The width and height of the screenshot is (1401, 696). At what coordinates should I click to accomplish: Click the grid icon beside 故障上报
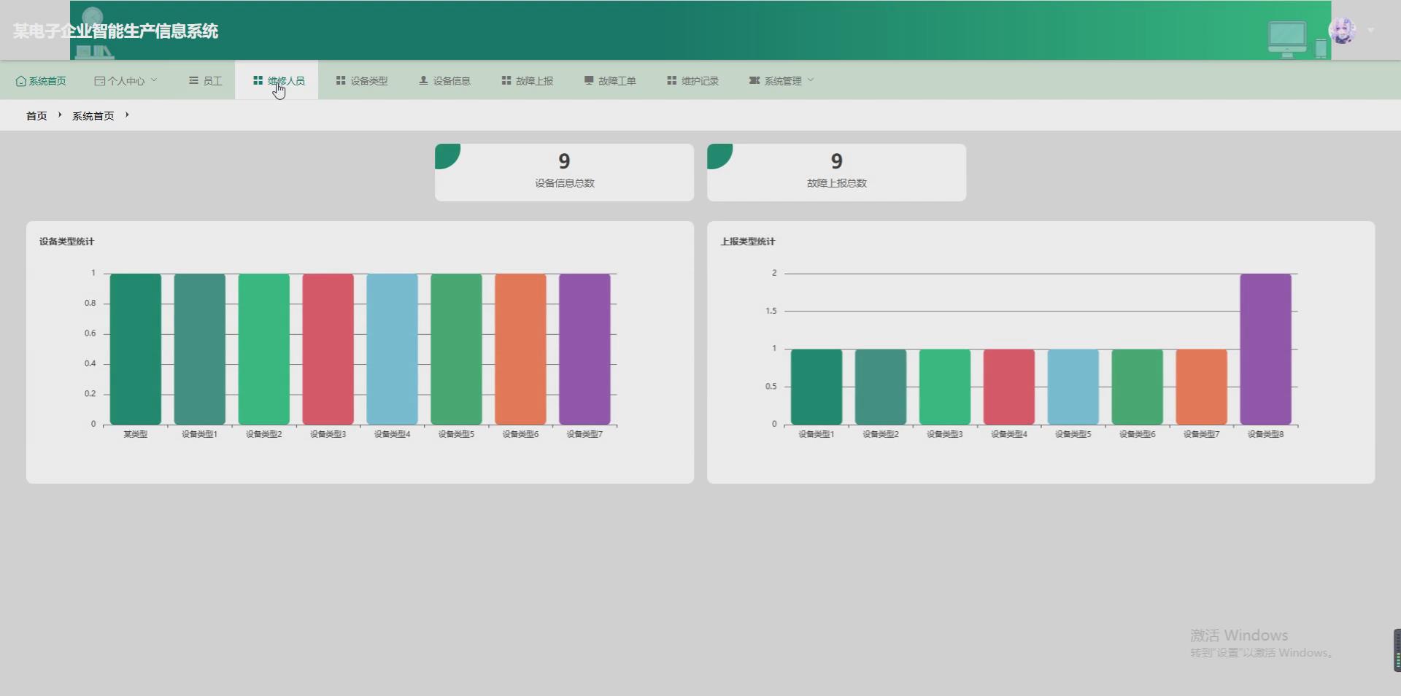506,80
